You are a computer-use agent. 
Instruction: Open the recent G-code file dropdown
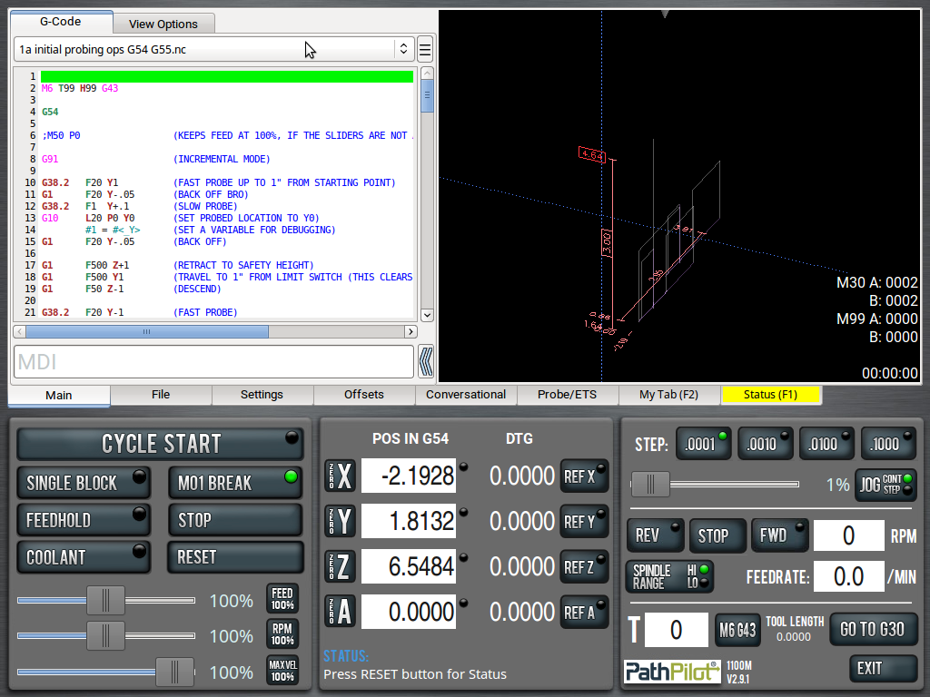coord(402,49)
